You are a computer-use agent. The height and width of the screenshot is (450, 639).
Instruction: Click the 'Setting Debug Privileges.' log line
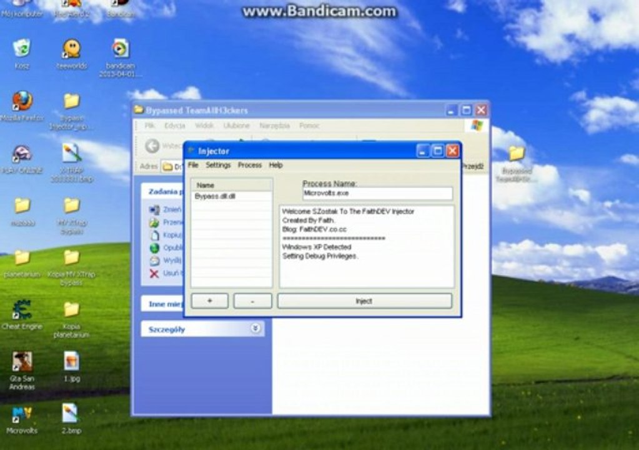[x=320, y=256]
